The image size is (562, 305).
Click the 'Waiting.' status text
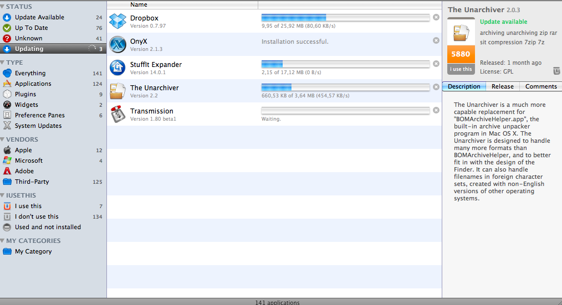tap(271, 119)
